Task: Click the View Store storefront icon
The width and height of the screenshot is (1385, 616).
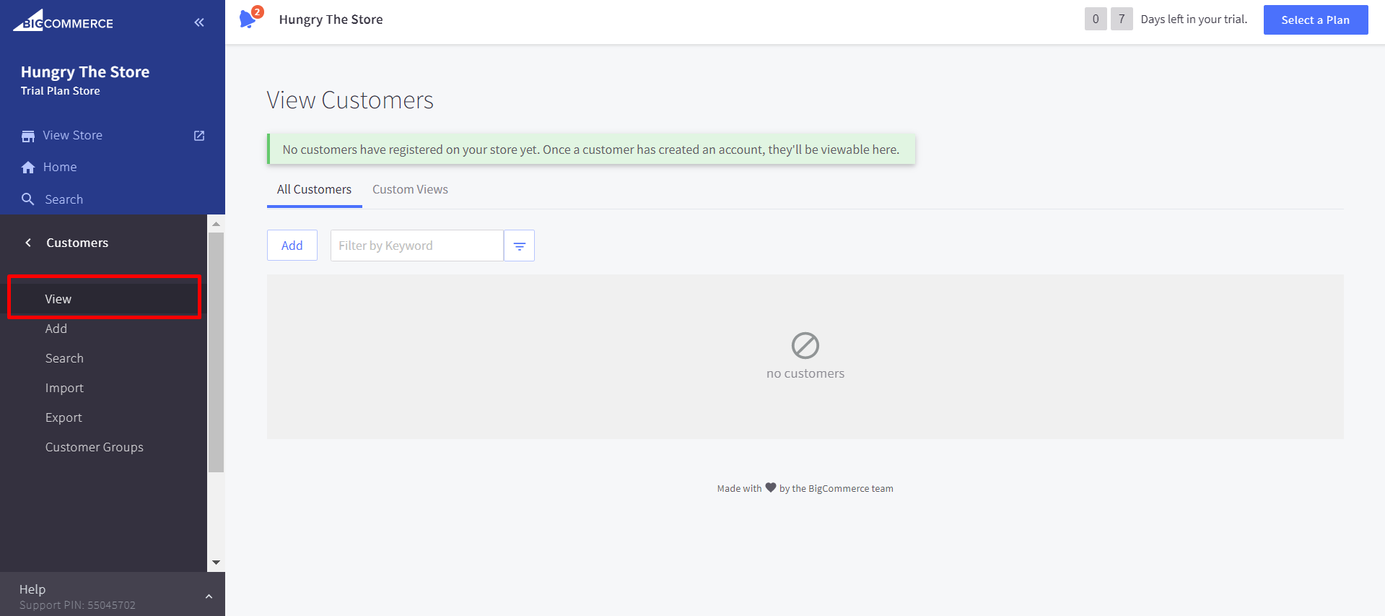Action: (x=28, y=136)
